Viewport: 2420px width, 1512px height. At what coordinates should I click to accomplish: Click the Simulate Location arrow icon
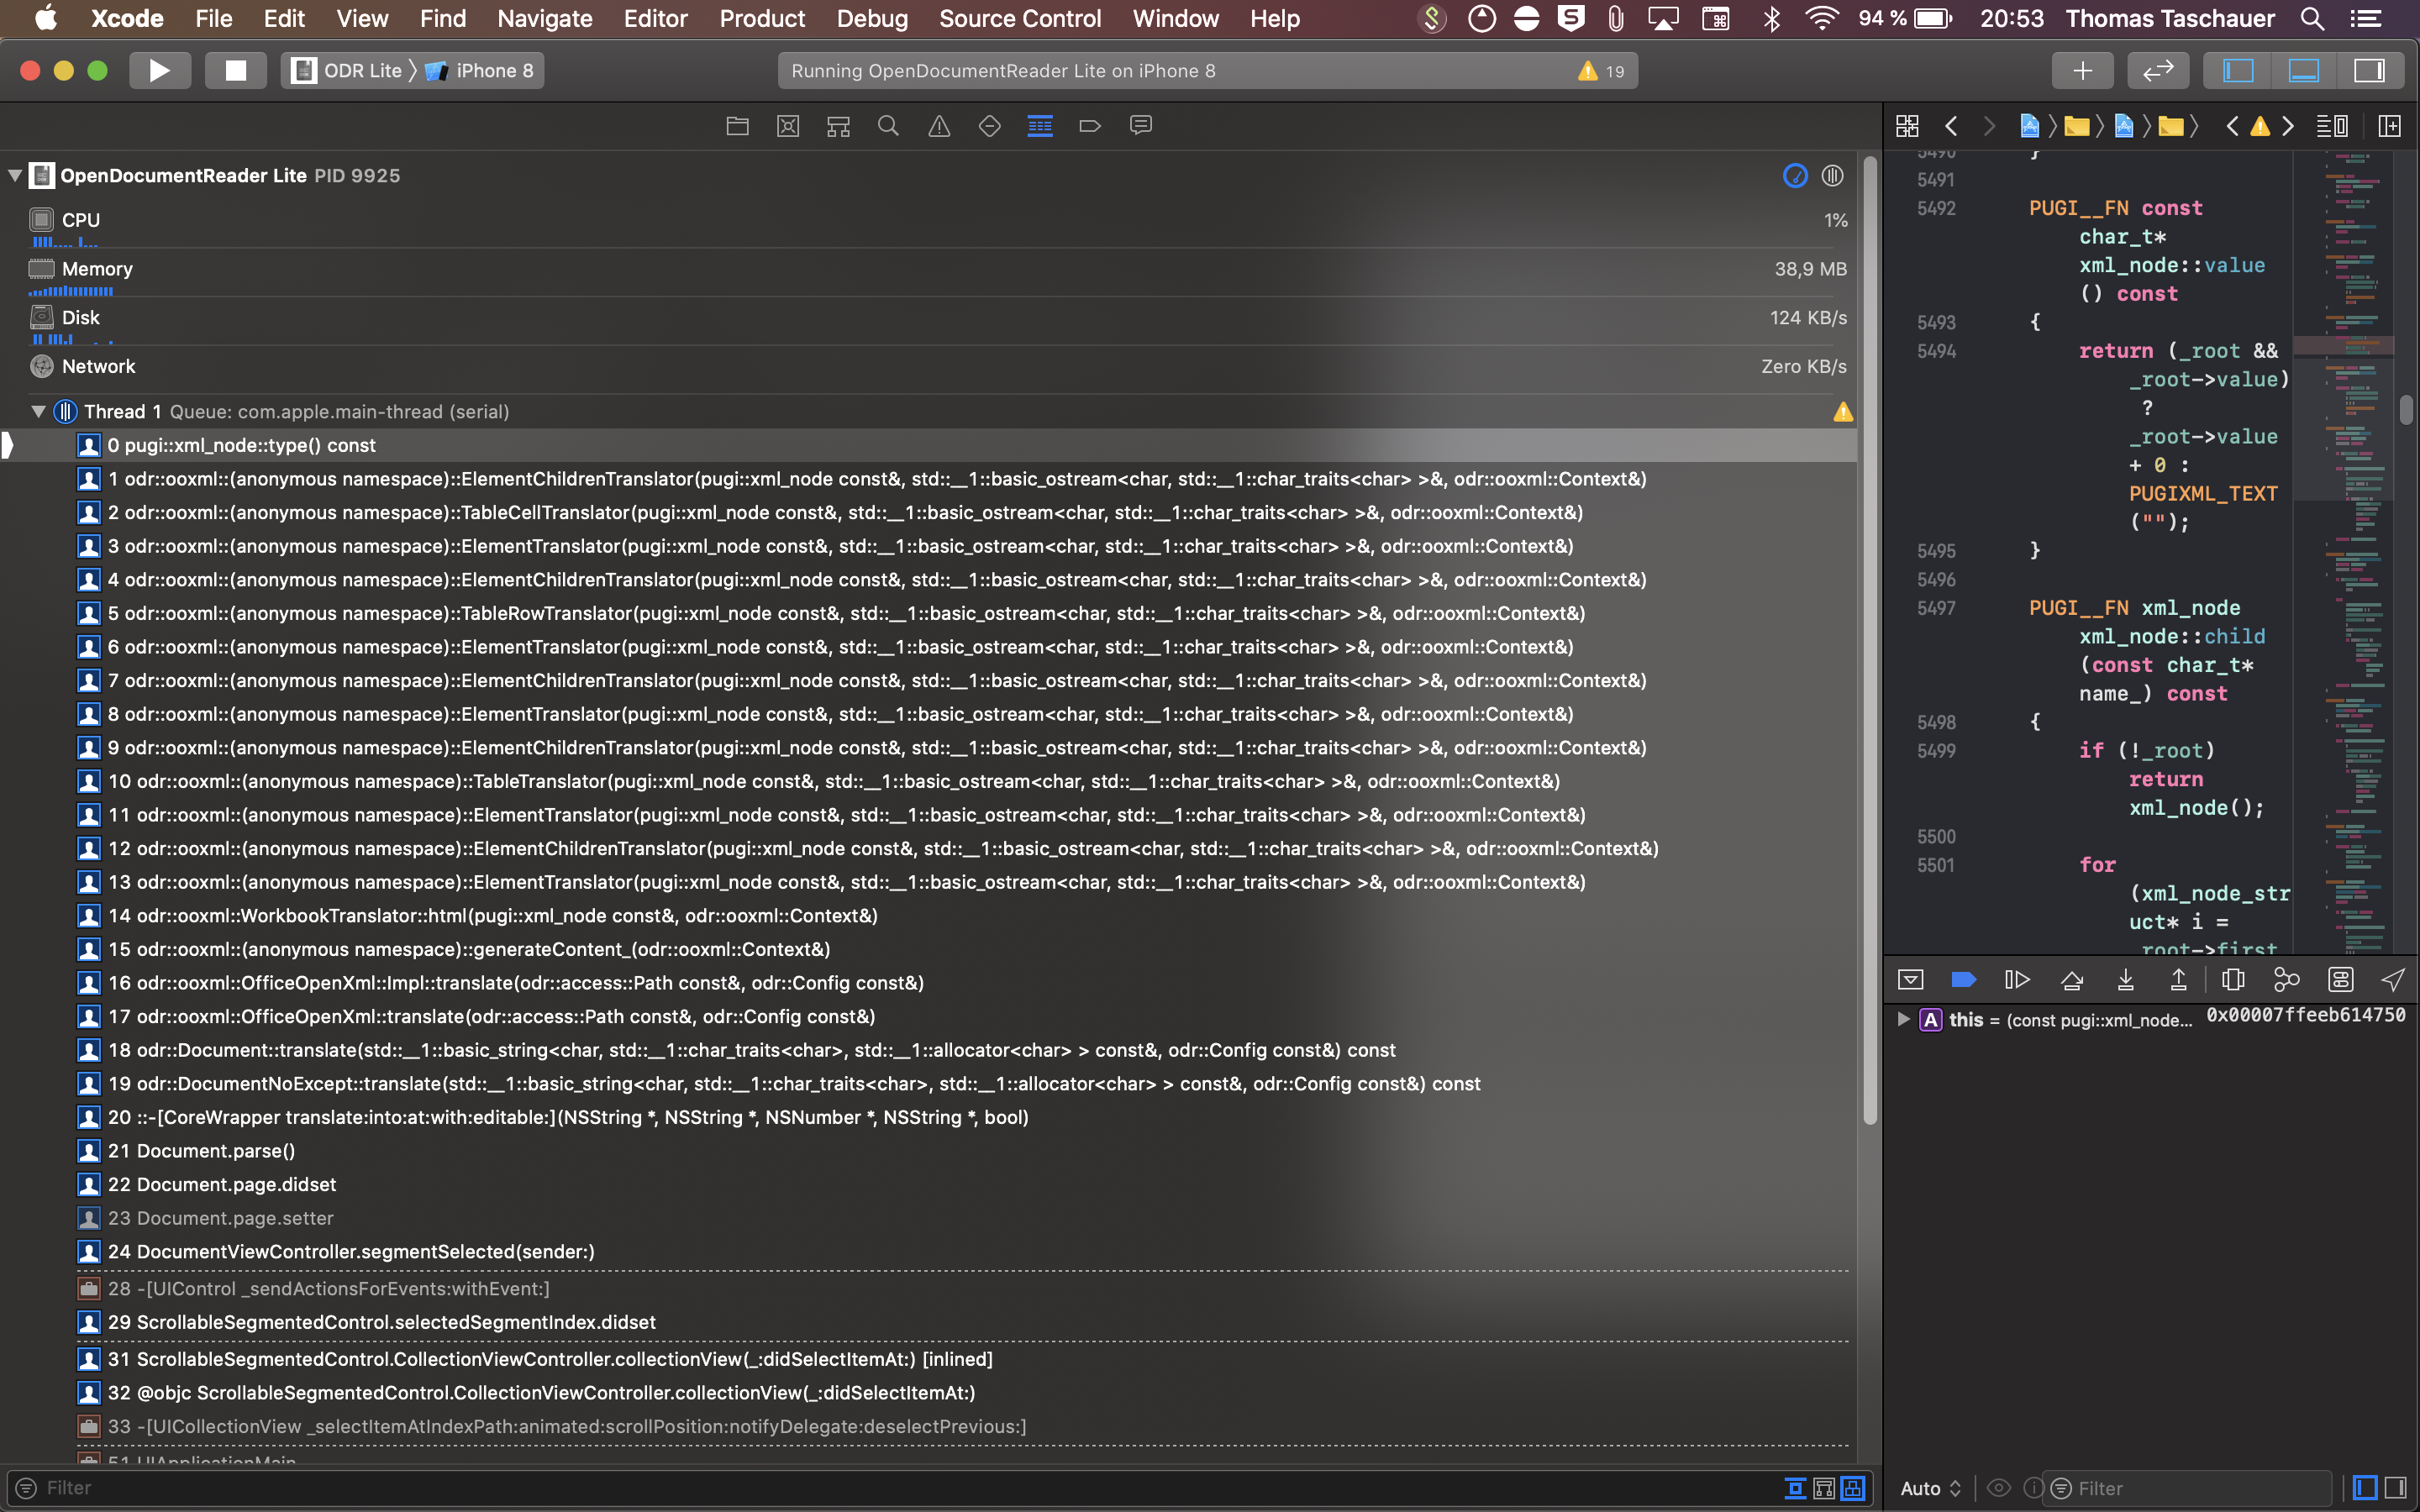coord(2393,980)
